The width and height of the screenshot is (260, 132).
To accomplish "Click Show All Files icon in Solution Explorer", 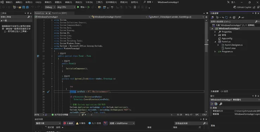I will (x=234, y=18).
